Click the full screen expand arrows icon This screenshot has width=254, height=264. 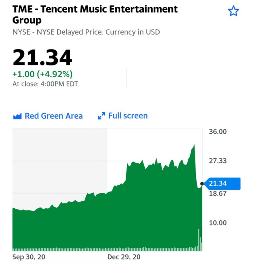click(102, 116)
